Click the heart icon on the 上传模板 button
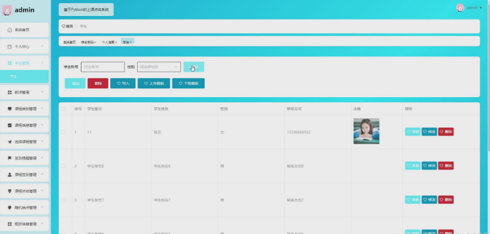This screenshot has height=234, width=490. click(146, 84)
